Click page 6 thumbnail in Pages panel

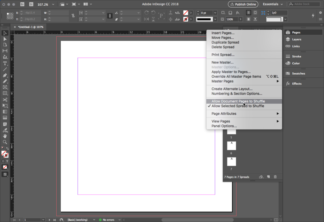(x=231, y=146)
